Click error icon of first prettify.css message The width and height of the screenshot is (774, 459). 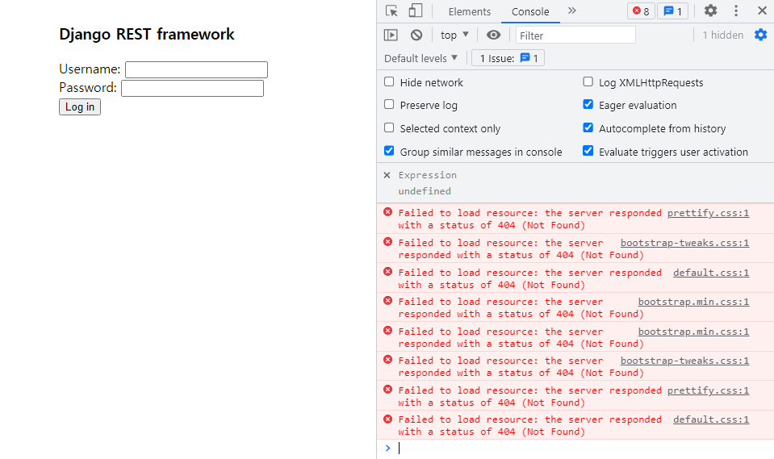coord(388,212)
